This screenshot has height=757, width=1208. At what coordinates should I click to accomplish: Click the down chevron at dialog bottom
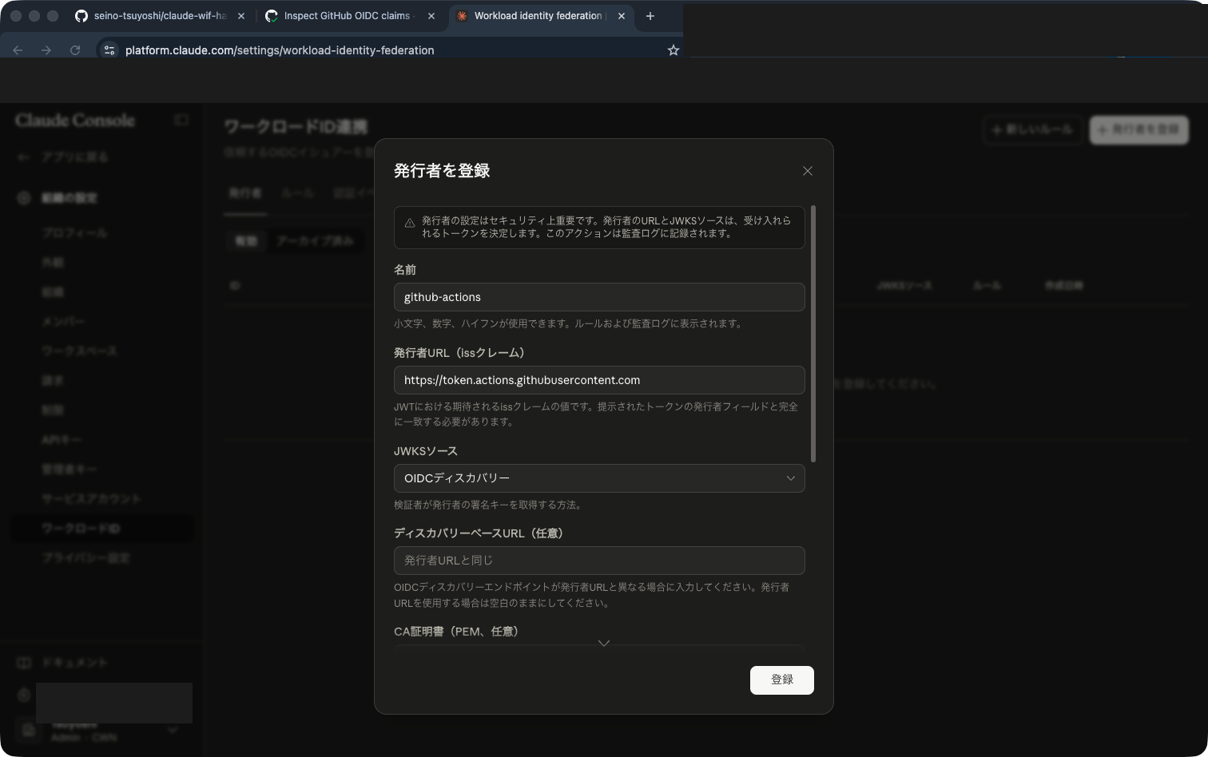point(604,643)
